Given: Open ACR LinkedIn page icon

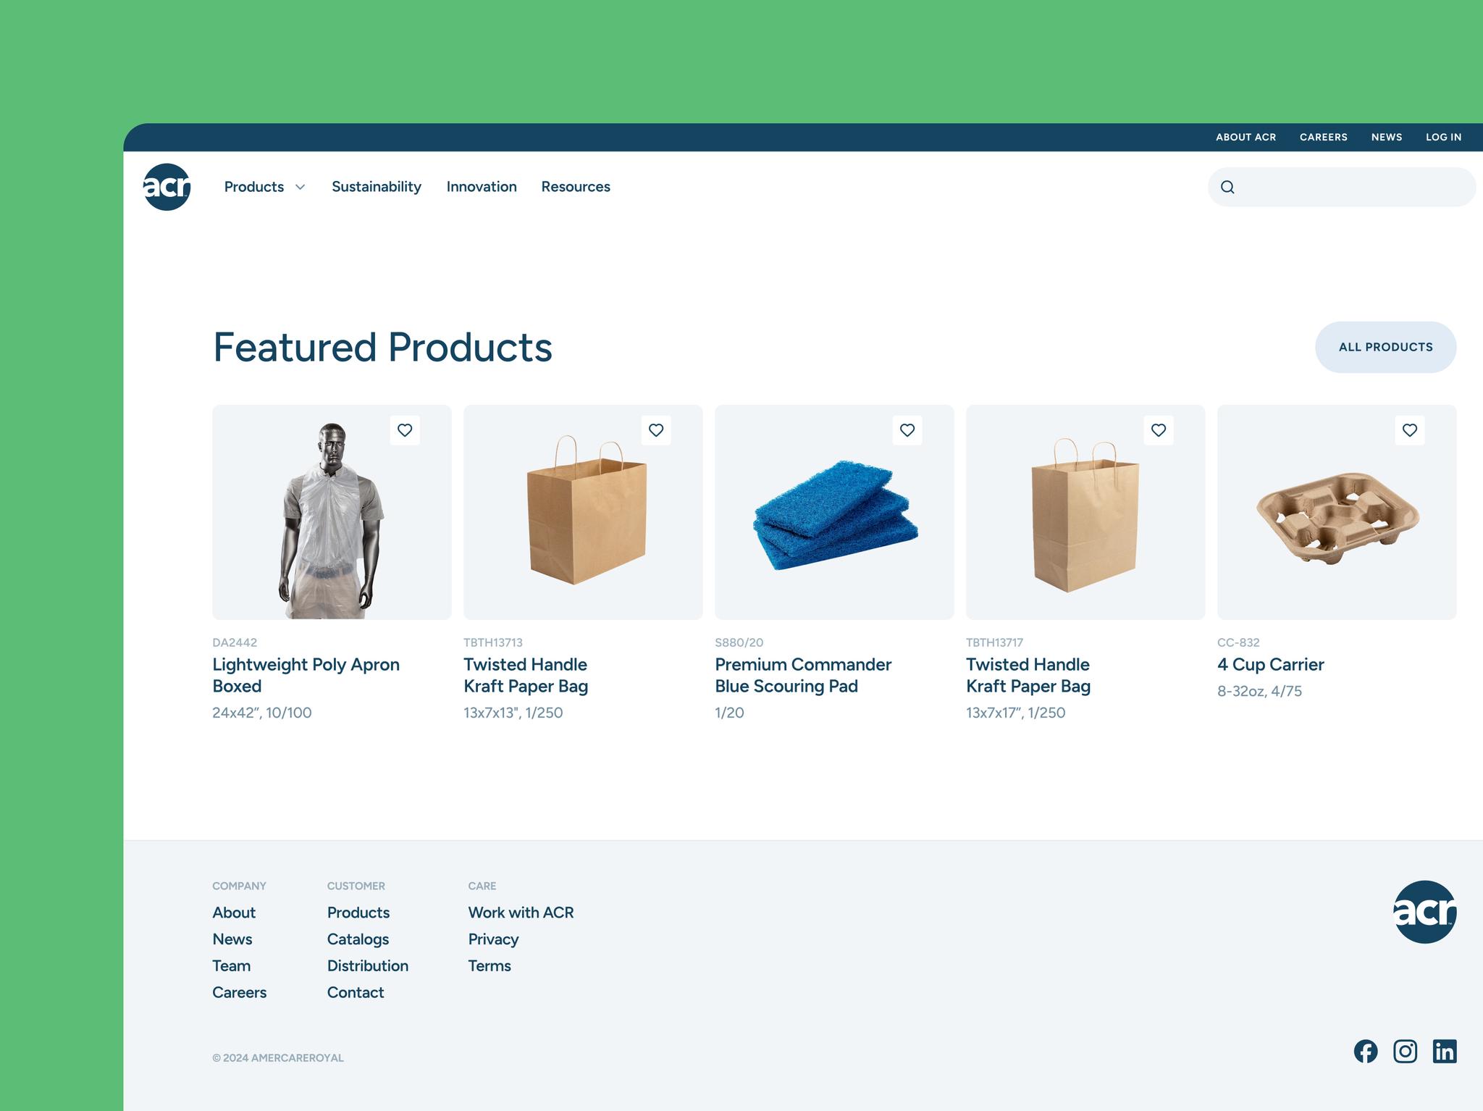Looking at the screenshot, I should (x=1445, y=1051).
